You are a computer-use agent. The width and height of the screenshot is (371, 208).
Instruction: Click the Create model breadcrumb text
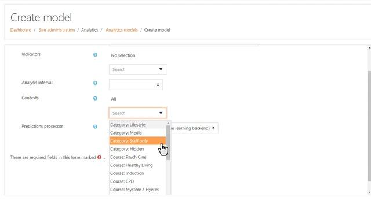click(x=157, y=30)
